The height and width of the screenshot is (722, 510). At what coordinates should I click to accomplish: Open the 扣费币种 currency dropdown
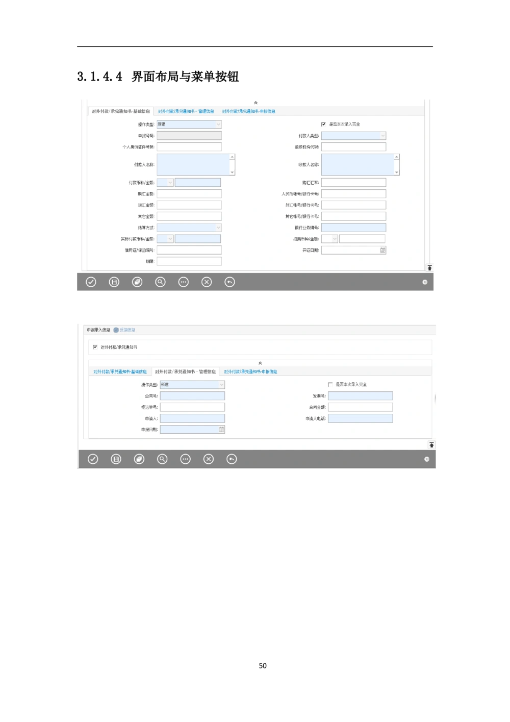(x=335, y=239)
